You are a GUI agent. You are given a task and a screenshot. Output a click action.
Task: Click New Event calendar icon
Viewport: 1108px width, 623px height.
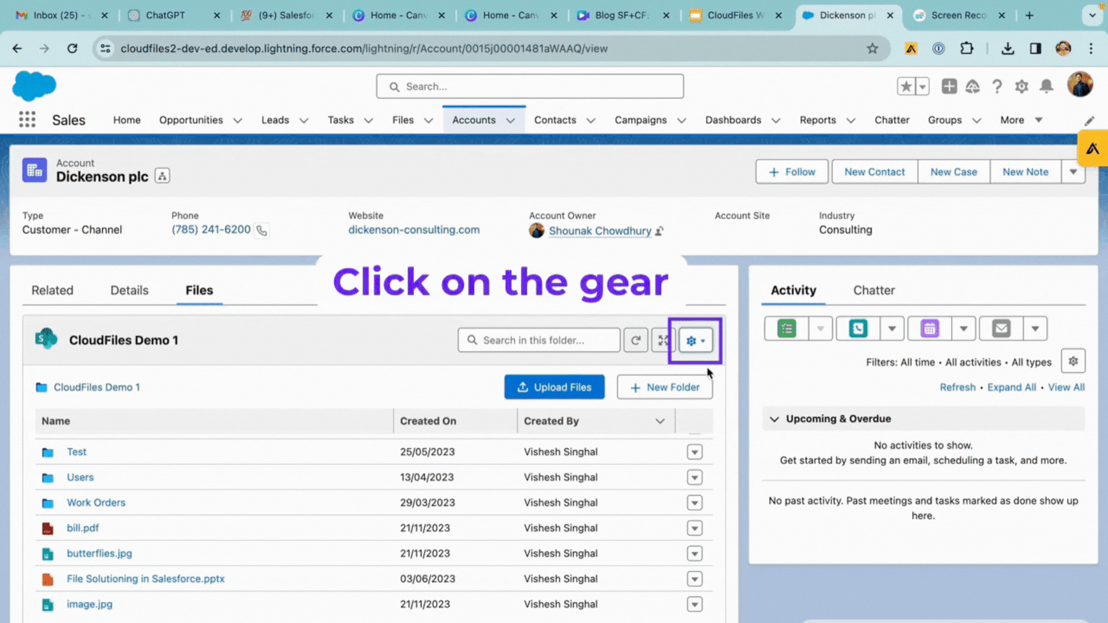tap(930, 329)
